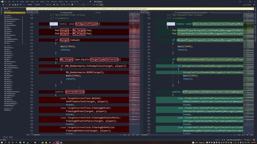
Task: Click the left pane diff overview map
Action: [x=135, y=74]
